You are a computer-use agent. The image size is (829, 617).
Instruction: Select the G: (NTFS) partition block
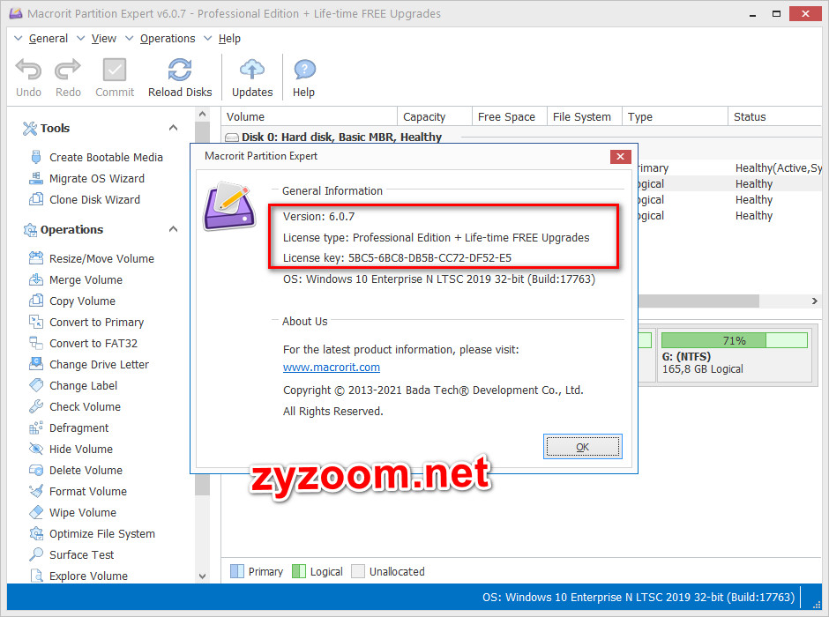(x=735, y=355)
